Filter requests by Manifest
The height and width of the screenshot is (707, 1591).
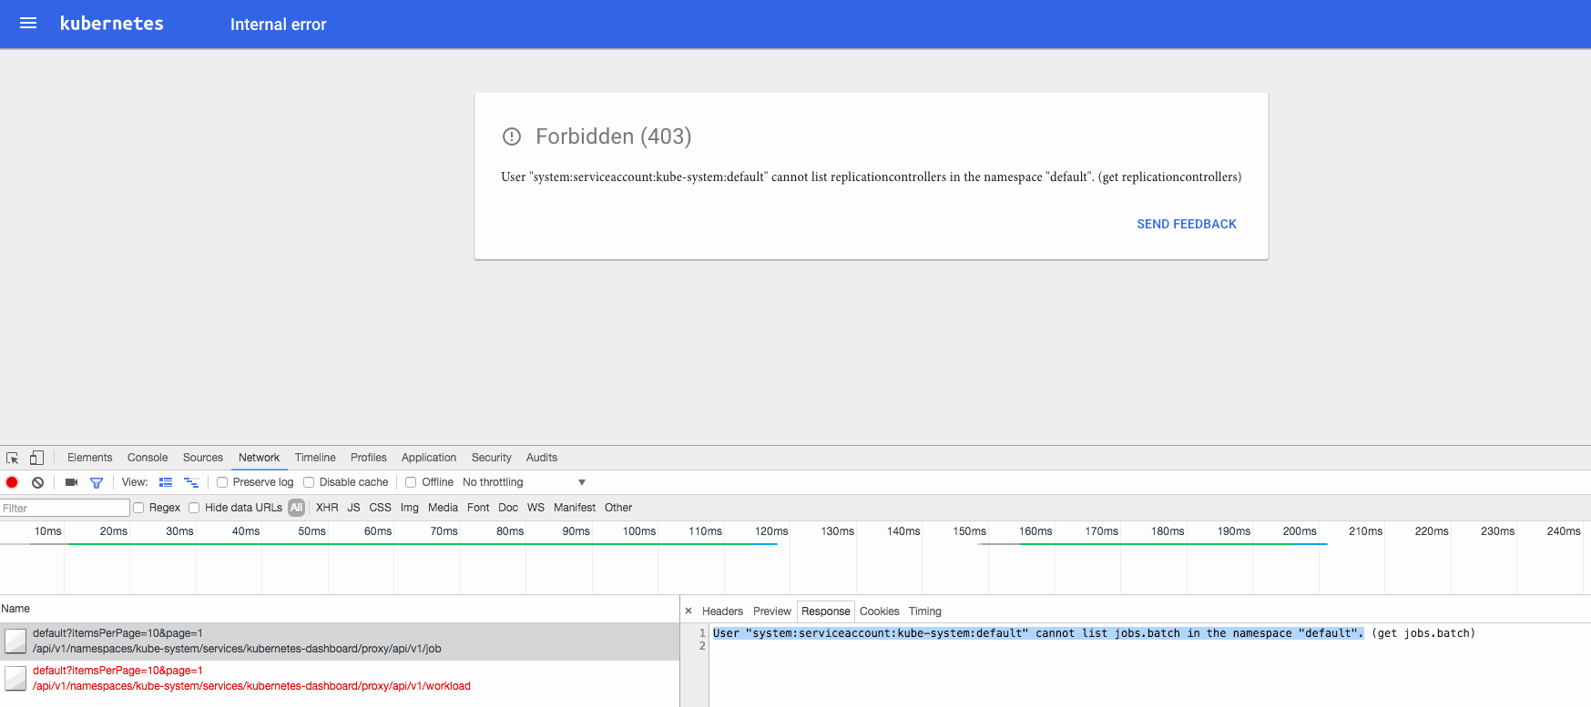coord(575,508)
